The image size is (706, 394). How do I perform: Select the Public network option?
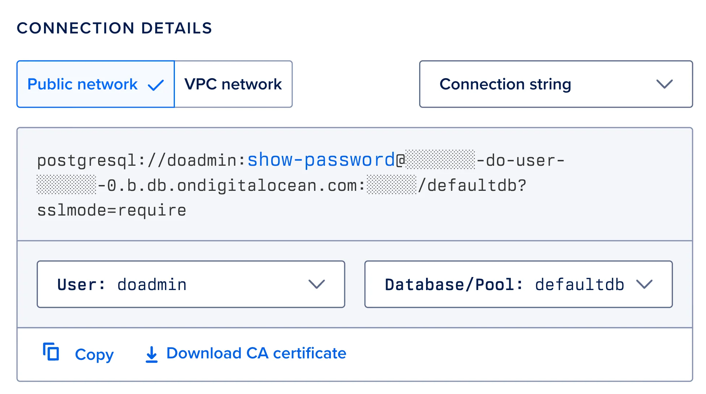pos(83,84)
